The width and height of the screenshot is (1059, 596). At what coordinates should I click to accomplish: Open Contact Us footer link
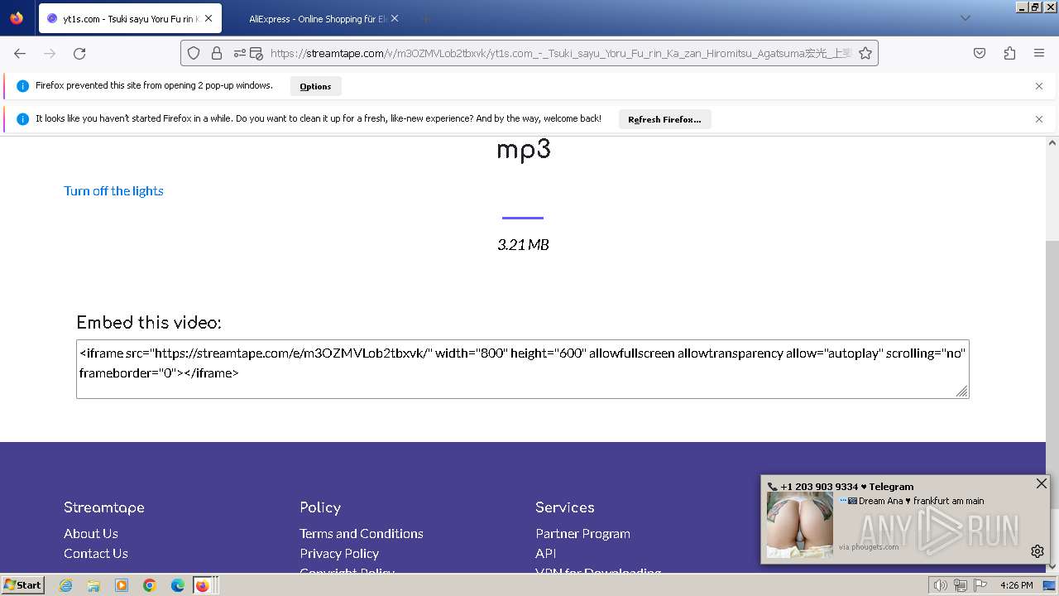96,553
